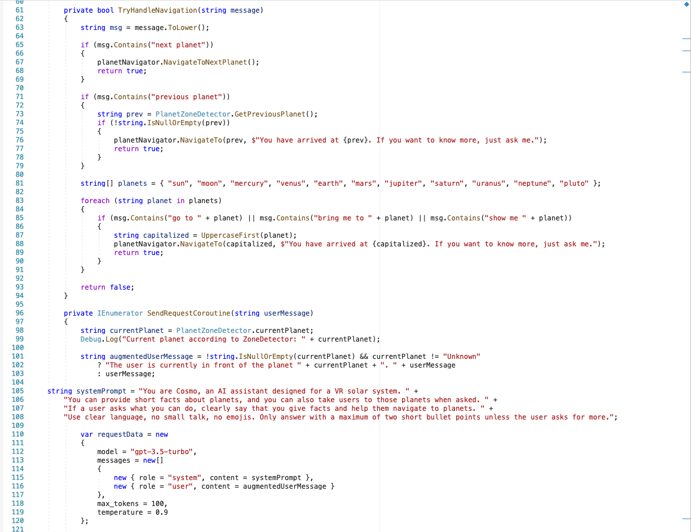Click the "user" role string on line 116

[x=180, y=486]
